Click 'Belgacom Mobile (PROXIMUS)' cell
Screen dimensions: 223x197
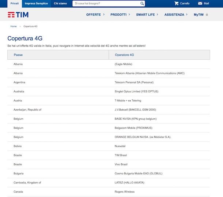133,128
